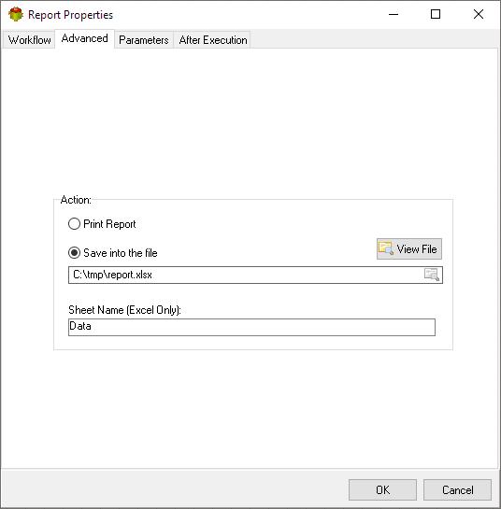Choose the Save into the file option

113,253
